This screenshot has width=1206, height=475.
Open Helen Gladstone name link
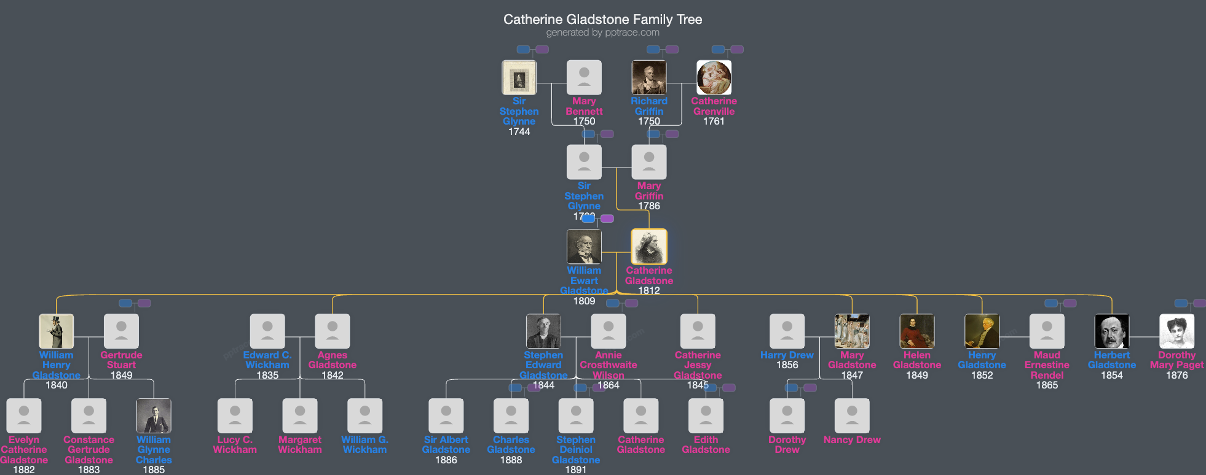(917, 360)
